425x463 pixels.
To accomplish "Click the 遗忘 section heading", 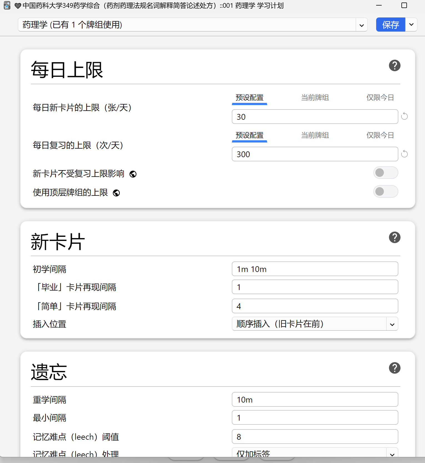I will (x=49, y=372).
